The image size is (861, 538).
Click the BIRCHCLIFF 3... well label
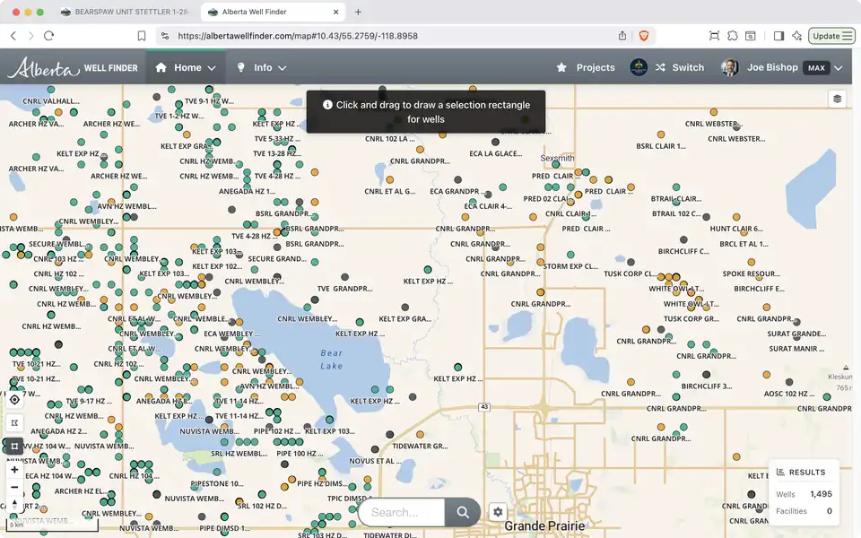pyautogui.click(x=707, y=386)
